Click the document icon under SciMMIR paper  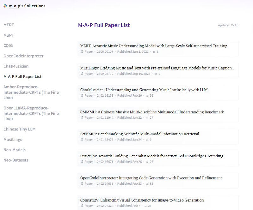82,140
